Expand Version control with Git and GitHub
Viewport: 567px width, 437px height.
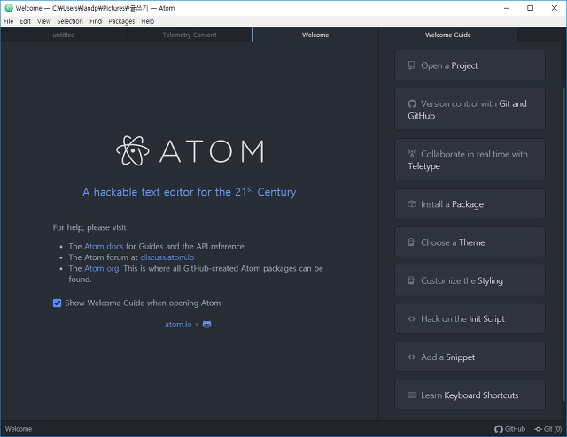pyautogui.click(x=470, y=110)
